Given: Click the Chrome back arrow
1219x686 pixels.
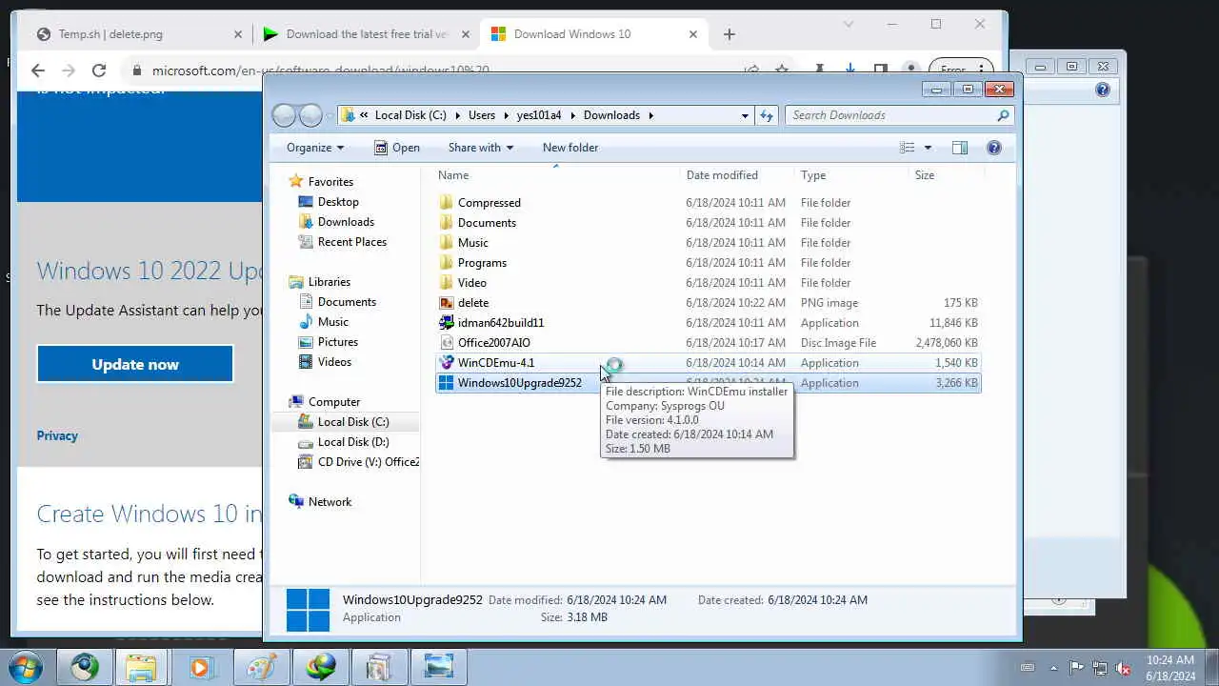Looking at the screenshot, I should 38,71.
